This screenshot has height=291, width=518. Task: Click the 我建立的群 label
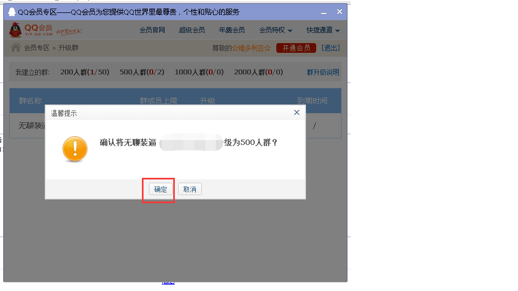click(x=32, y=72)
